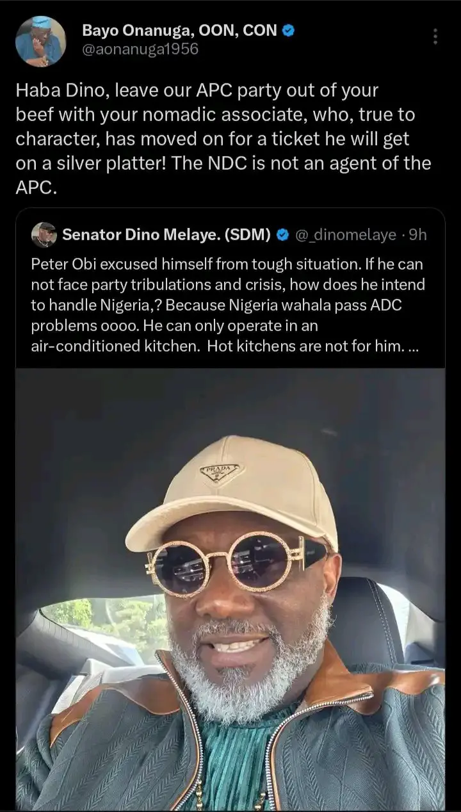Click the Prada logo on the cap
Viewport: 461px width, 812px height.
pos(220,473)
